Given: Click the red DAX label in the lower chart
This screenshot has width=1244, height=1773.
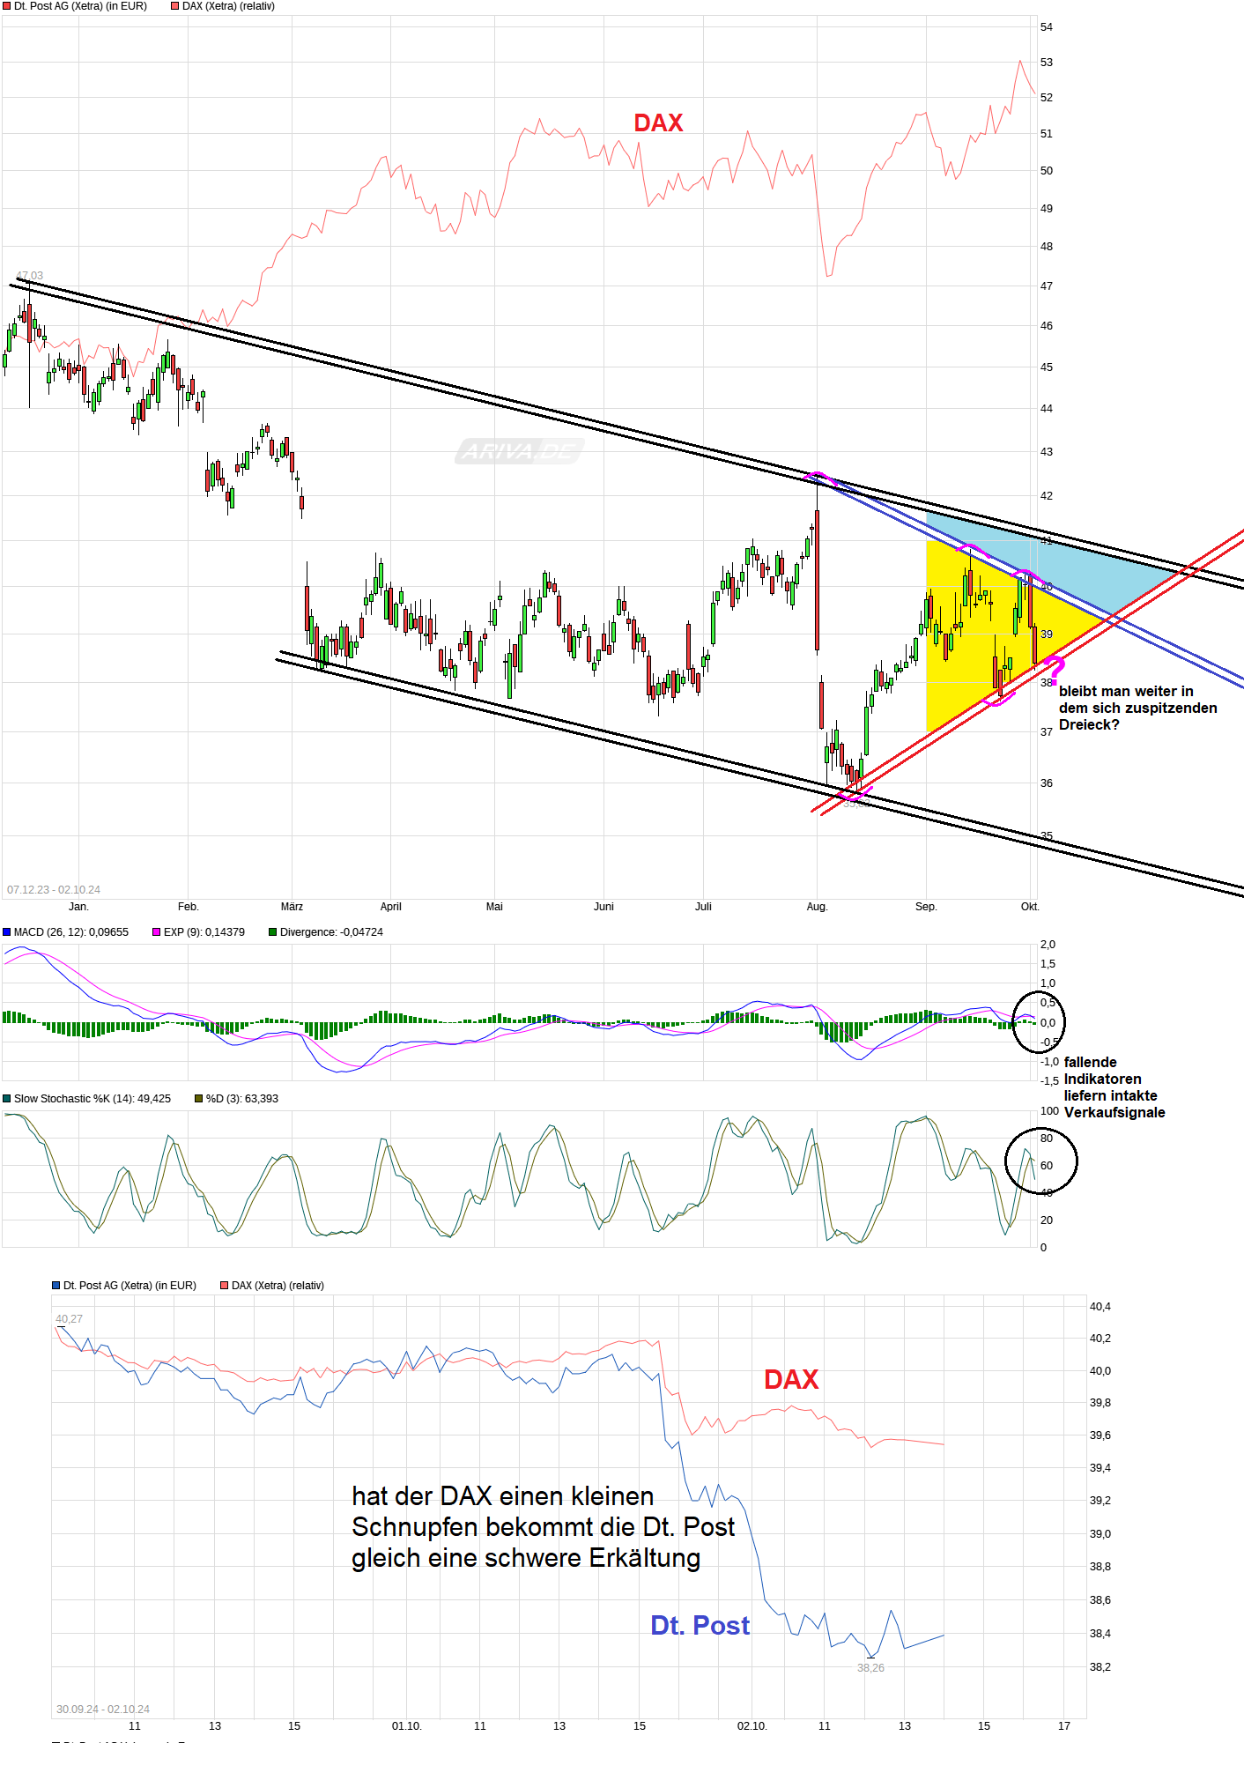Looking at the screenshot, I should (x=791, y=1380).
